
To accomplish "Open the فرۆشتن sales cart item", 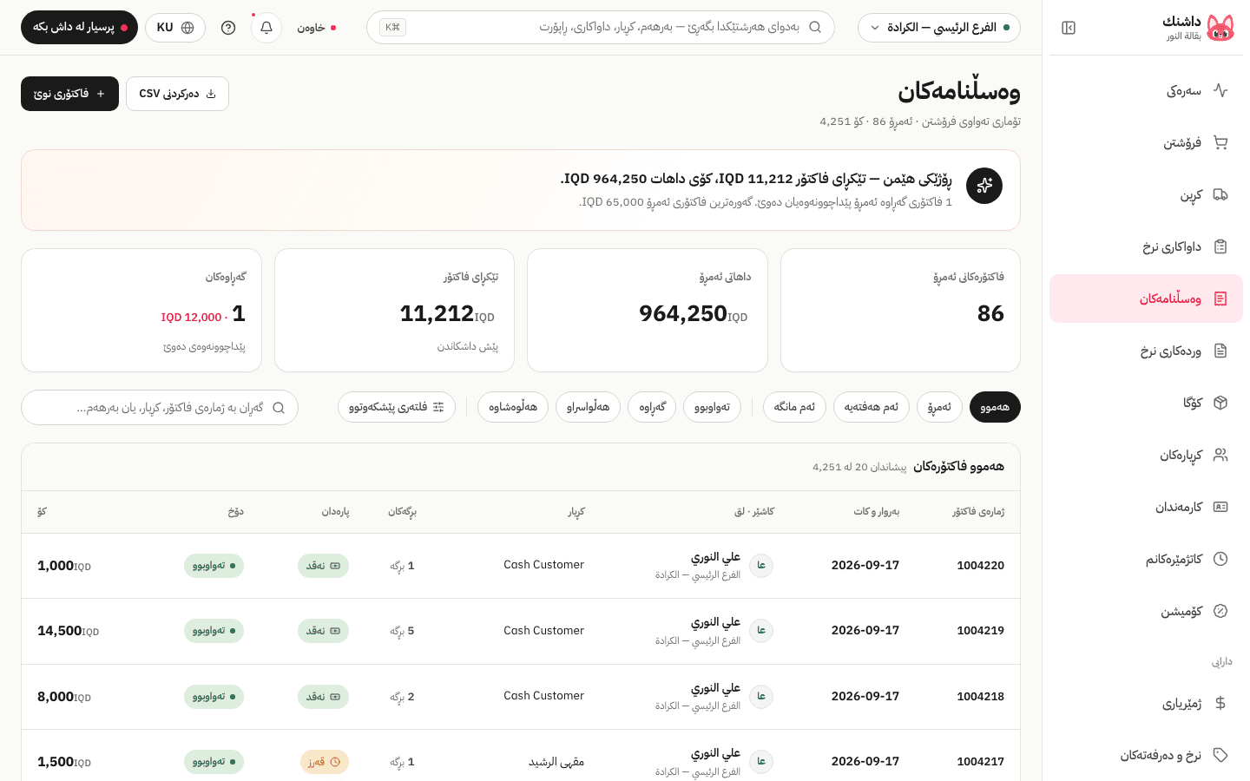I will pos(1146,142).
